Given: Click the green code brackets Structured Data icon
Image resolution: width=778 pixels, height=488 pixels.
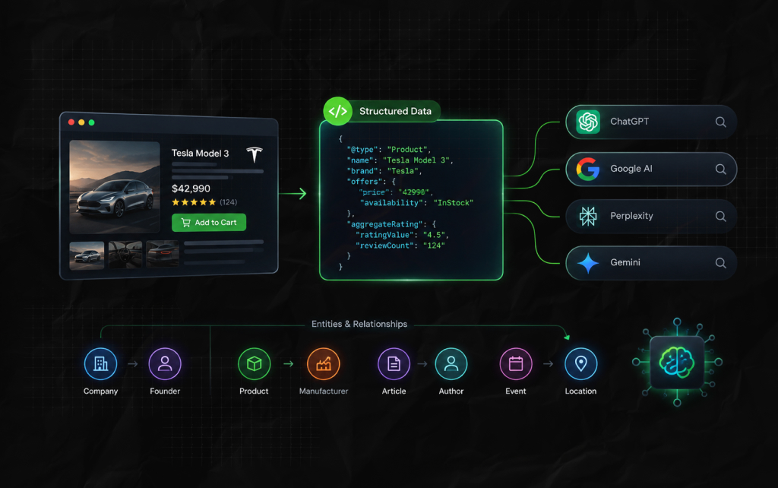Looking at the screenshot, I should click(x=338, y=111).
